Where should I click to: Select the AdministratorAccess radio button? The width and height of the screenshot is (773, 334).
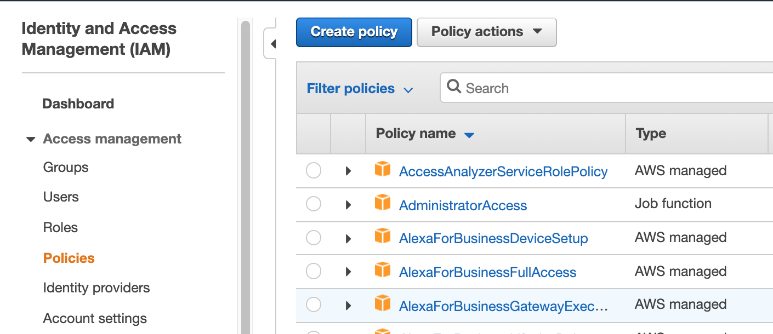(x=313, y=204)
